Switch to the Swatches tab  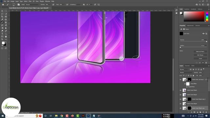coord(187,9)
